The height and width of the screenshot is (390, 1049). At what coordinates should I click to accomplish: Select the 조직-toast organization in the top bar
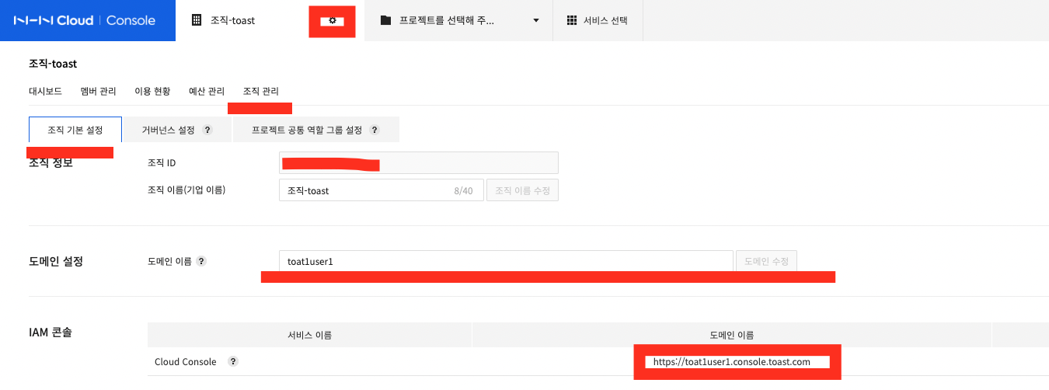(232, 21)
